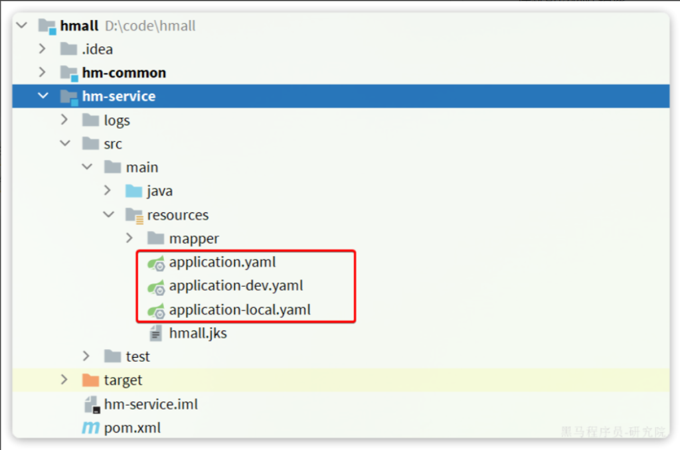Click the Maven icon next to pom.xml
The image size is (680, 450).
(90, 428)
